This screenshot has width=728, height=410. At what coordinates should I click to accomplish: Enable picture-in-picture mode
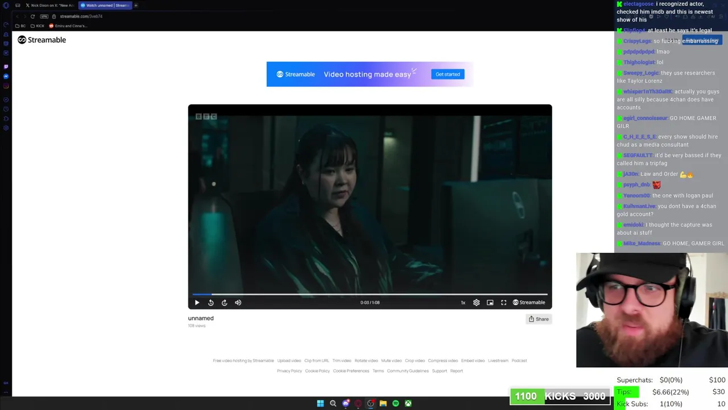[490, 302]
